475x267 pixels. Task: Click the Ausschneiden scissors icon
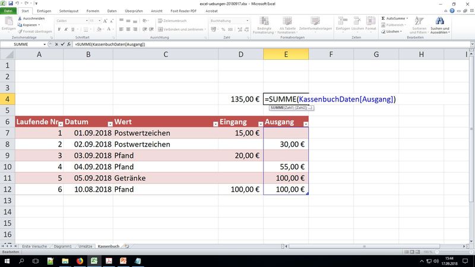[20, 18]
